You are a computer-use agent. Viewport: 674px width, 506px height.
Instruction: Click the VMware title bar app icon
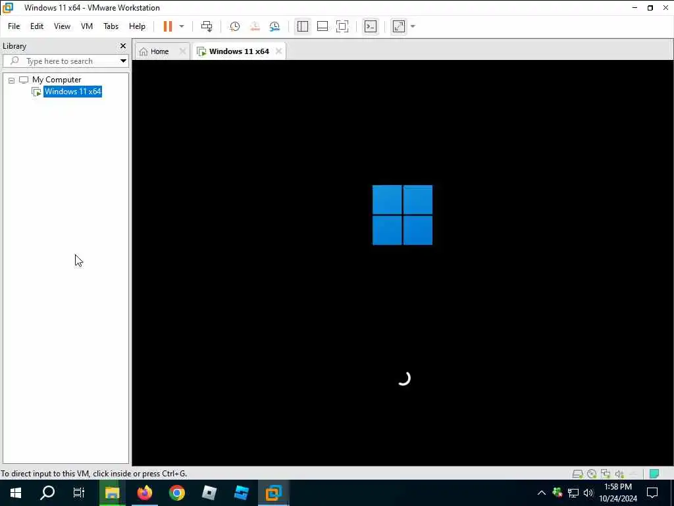click(x=8, y=8)
